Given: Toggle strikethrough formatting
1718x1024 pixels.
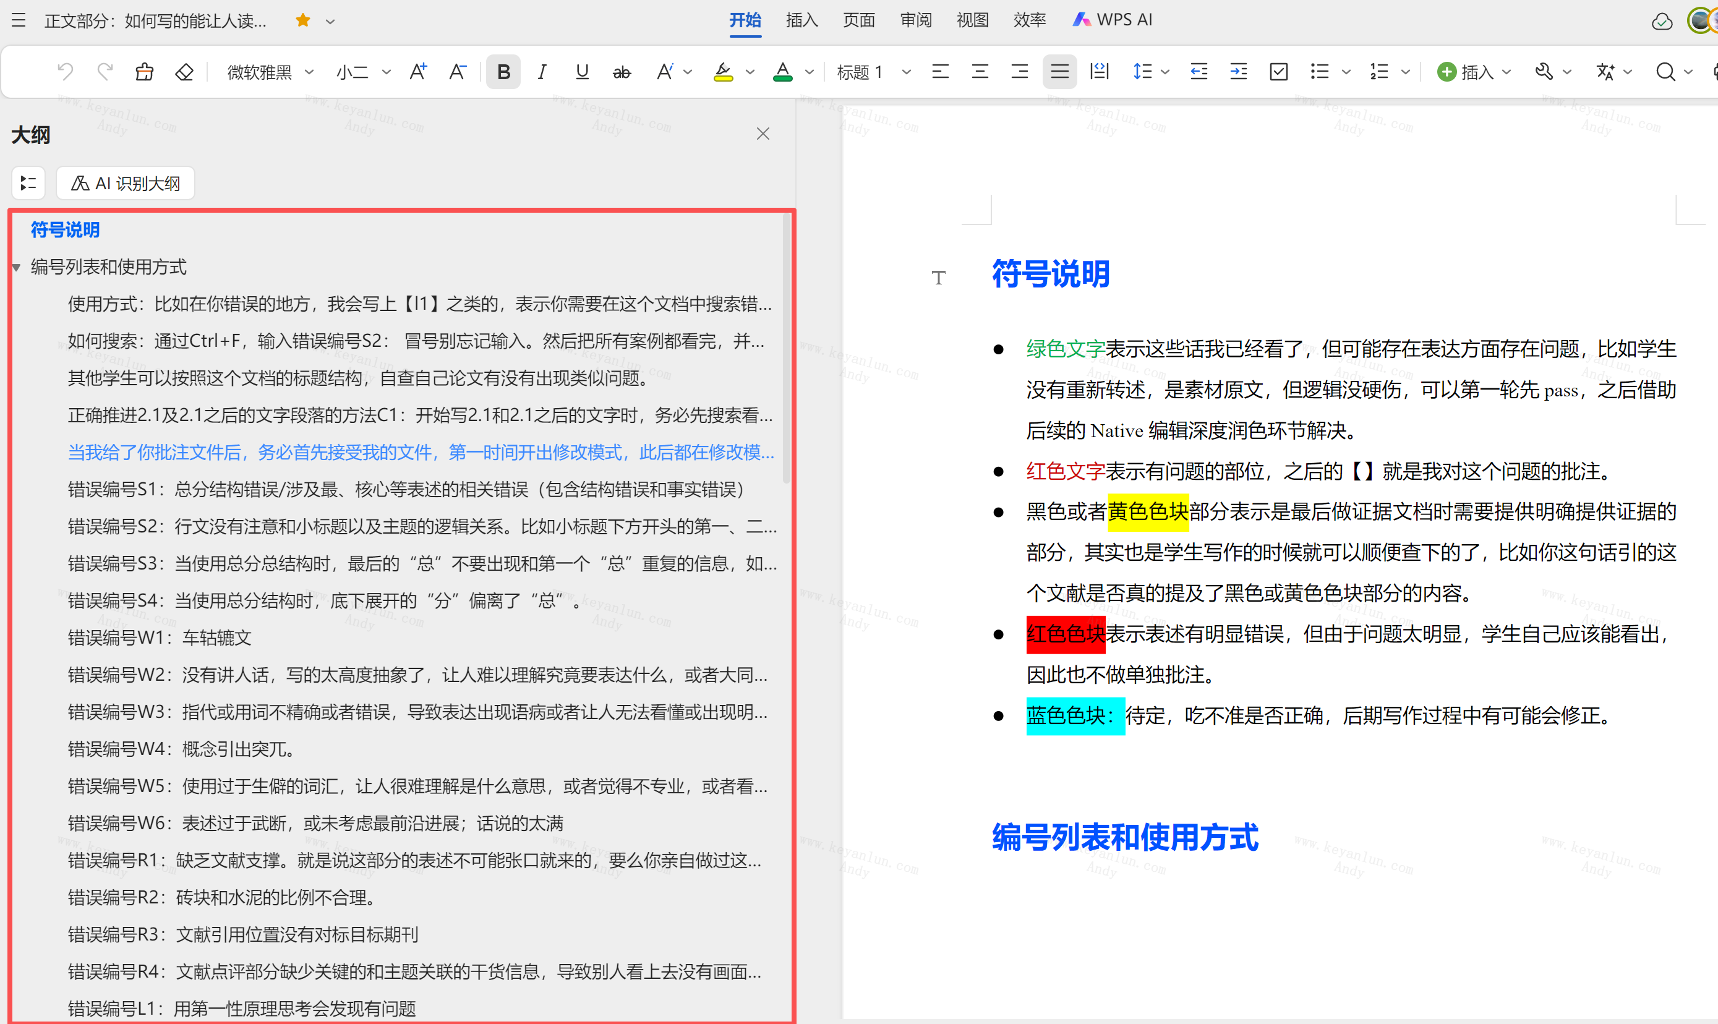Looking at the screenshot, I should click(x=622, y=72).
